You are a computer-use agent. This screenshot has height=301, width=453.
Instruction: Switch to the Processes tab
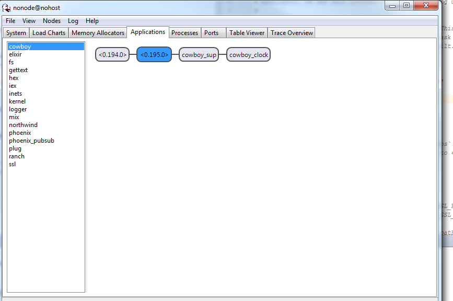184,32
